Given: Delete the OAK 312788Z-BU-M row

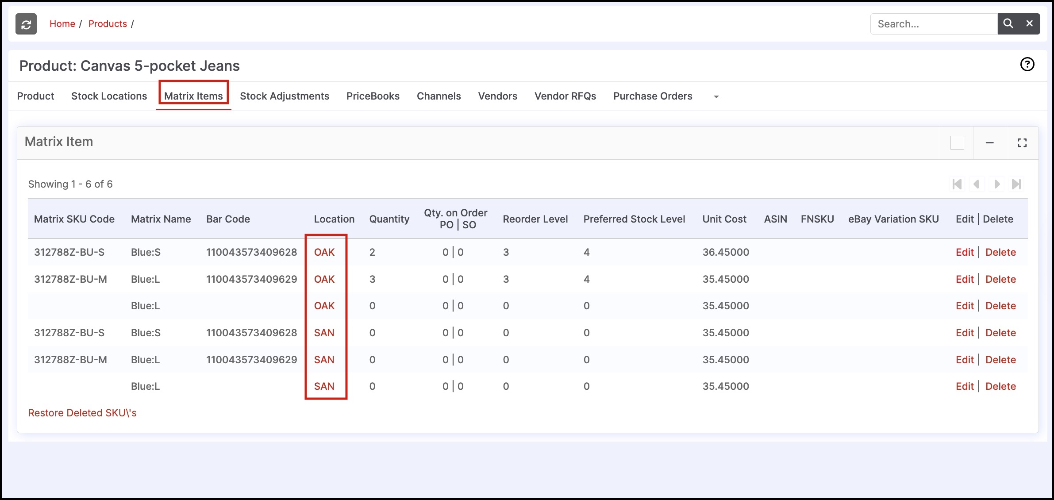Looking at the screenshot, I should (1000, 279).
